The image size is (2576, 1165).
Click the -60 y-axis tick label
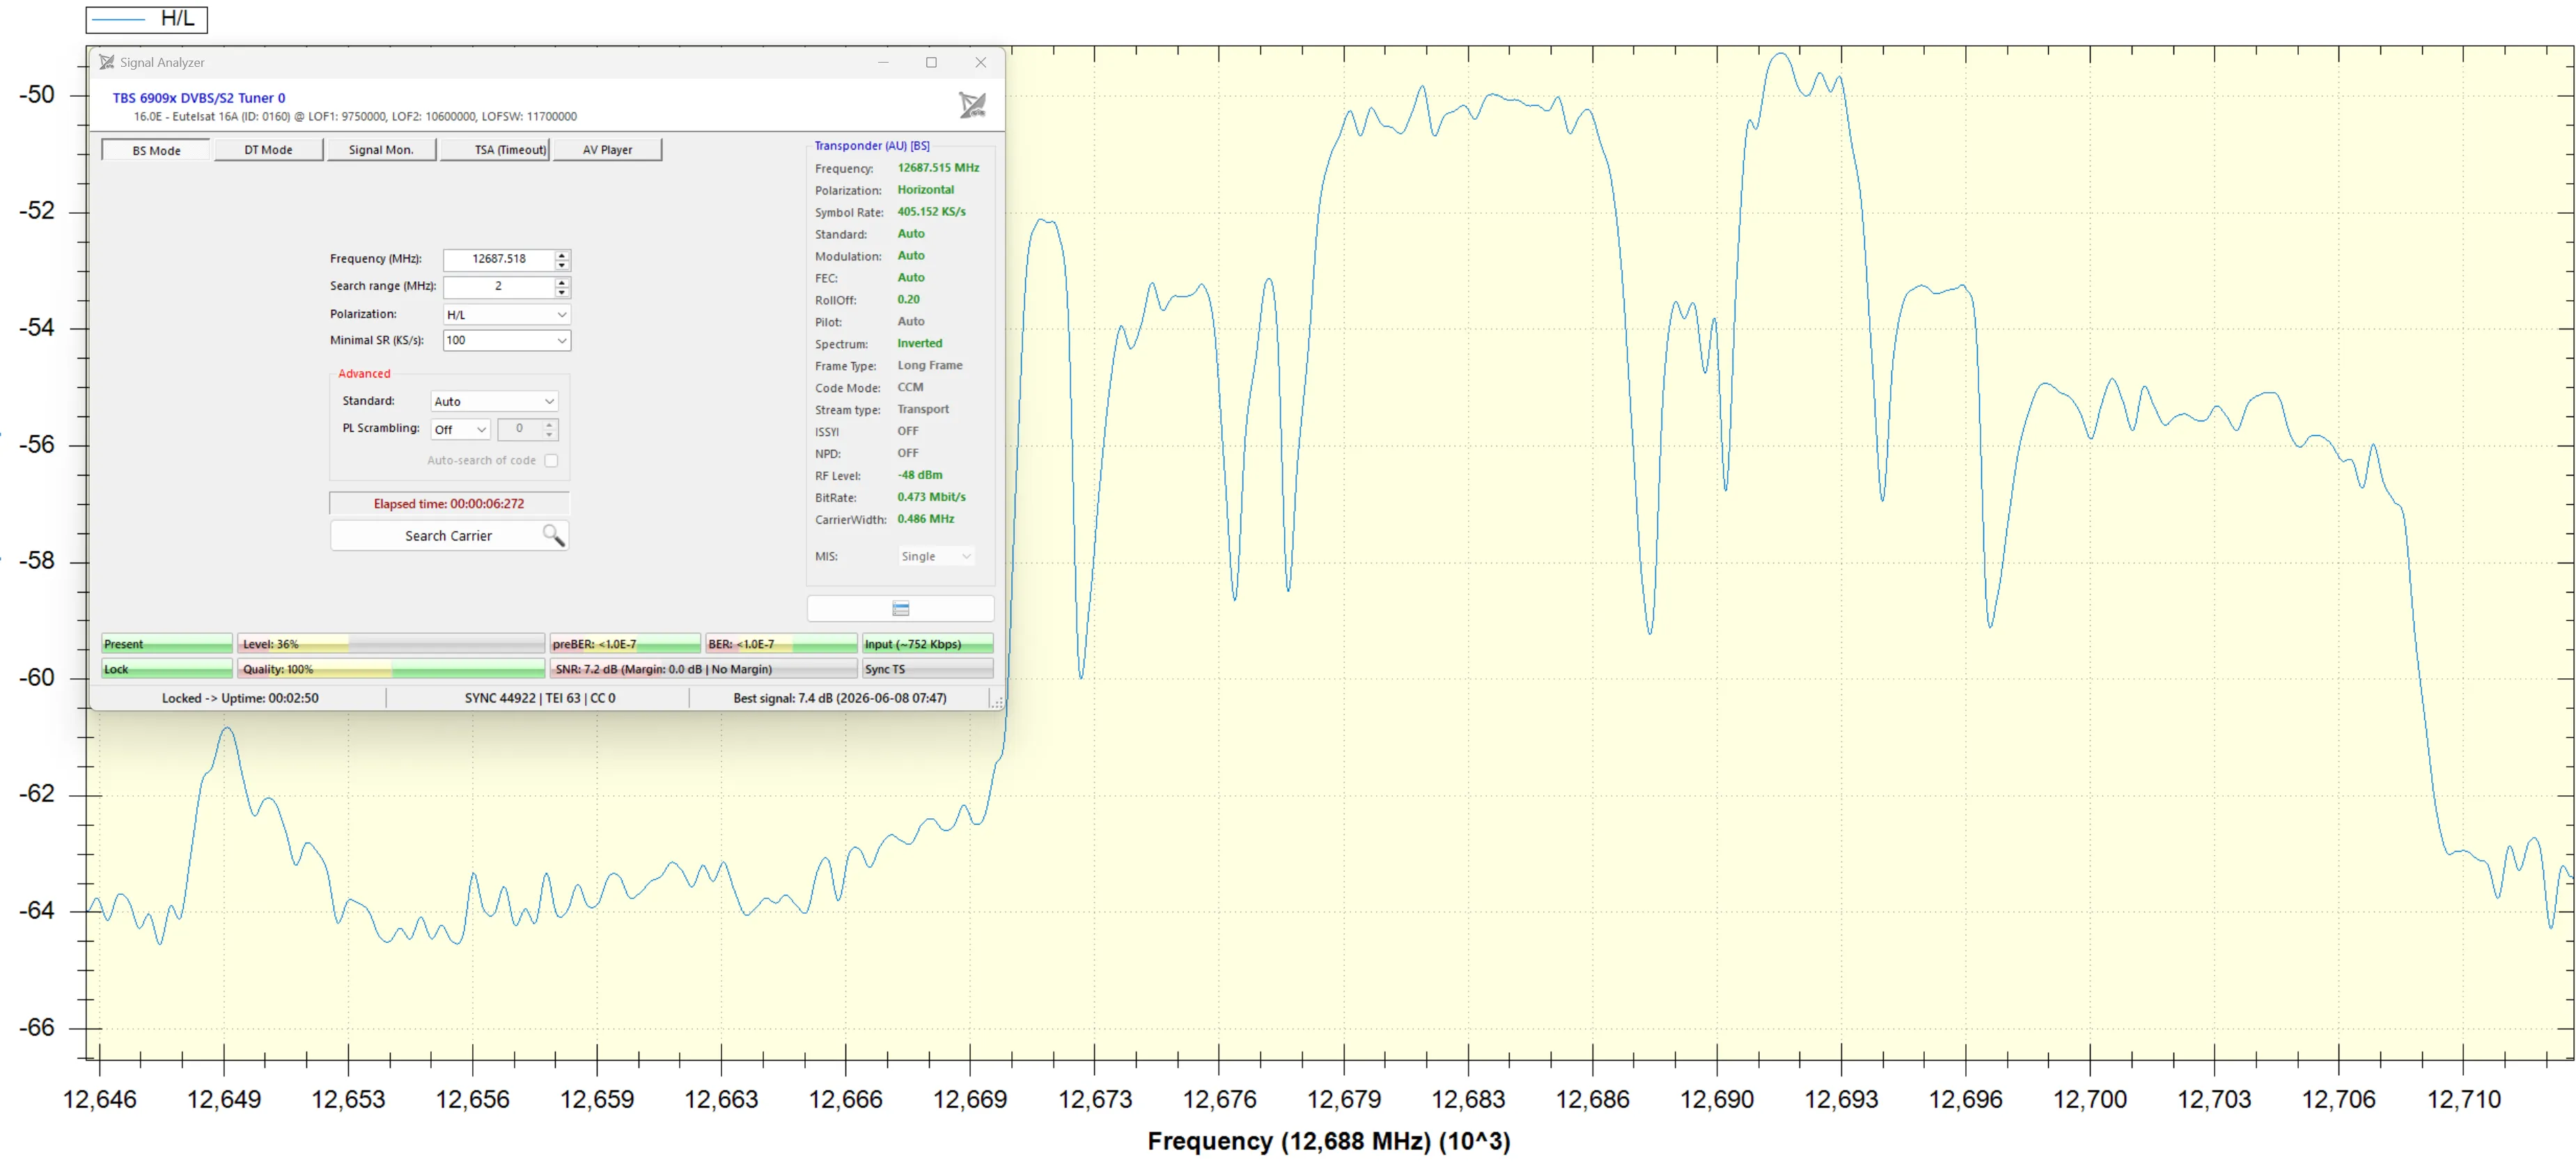coord(37,678)
